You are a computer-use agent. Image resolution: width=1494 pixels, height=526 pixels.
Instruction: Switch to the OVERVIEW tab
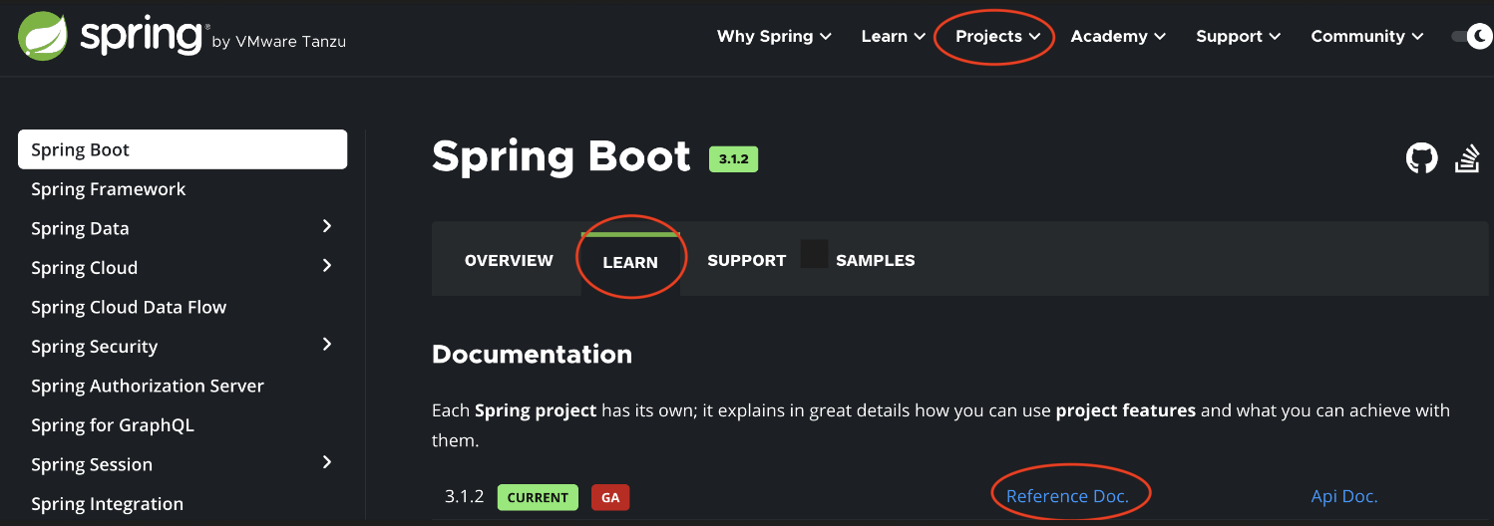509,260
